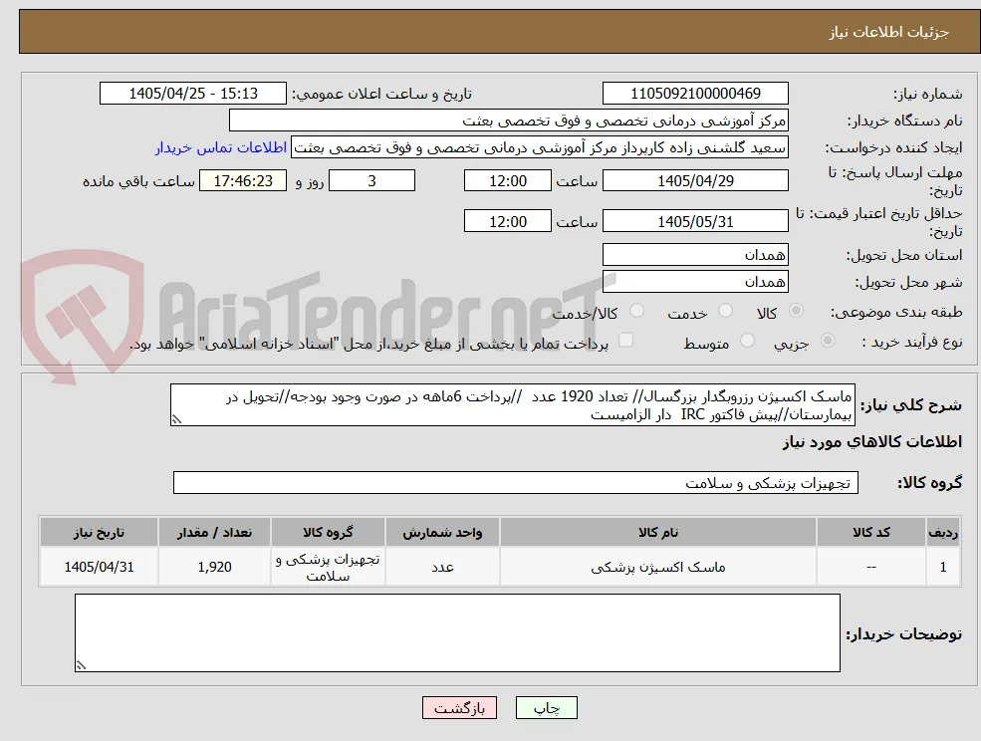Click the cell ماسک اکسیژن پزشکی
The width and height of the screenshot is (981, 741).
tap(658, 567)
